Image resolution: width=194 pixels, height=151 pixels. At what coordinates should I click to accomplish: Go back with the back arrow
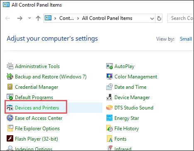pos(7,18)
